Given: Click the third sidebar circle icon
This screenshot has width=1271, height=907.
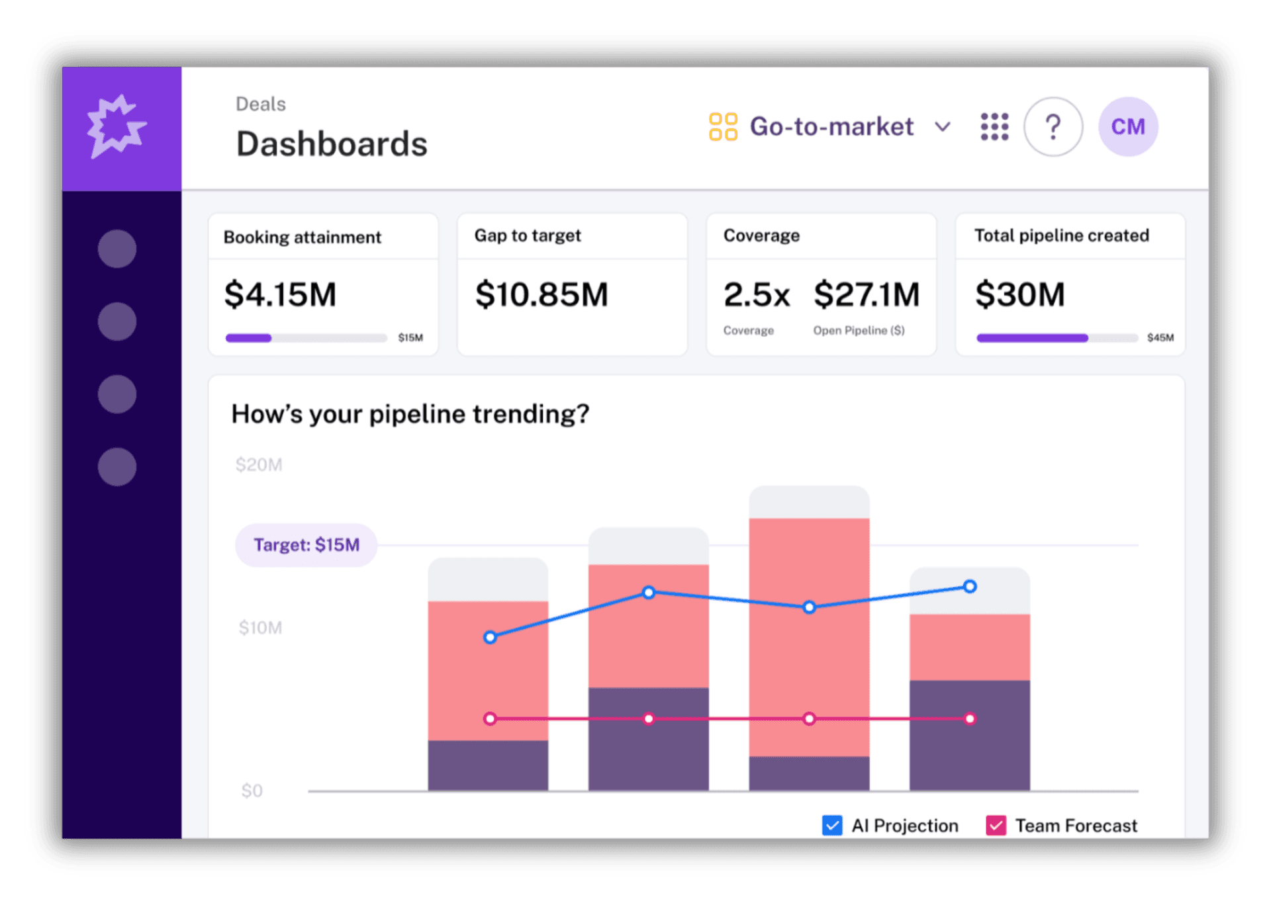Looking at the screenshot, I should pyautogui.click(x=117, y=394).
